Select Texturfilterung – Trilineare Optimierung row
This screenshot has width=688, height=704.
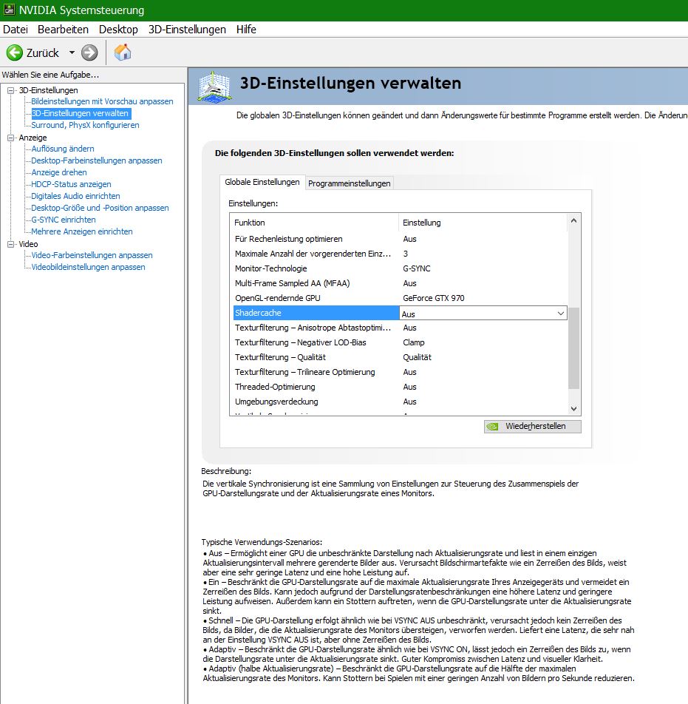pos(400,372)
